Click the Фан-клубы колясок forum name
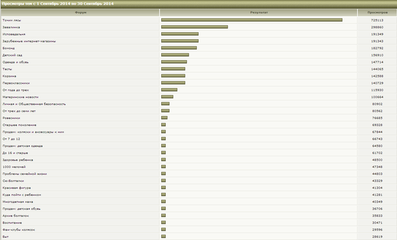 [x=19, y=229]
